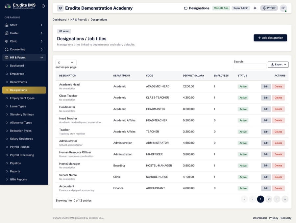The image size is (296, 223).
Task: Open the Export dropdown
Action: (x=278, y=64)
